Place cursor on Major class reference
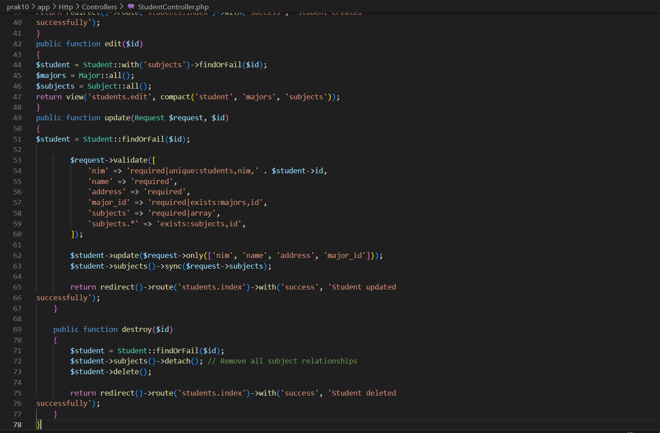Viewport: 660px width, 433px height. (90, 75)
